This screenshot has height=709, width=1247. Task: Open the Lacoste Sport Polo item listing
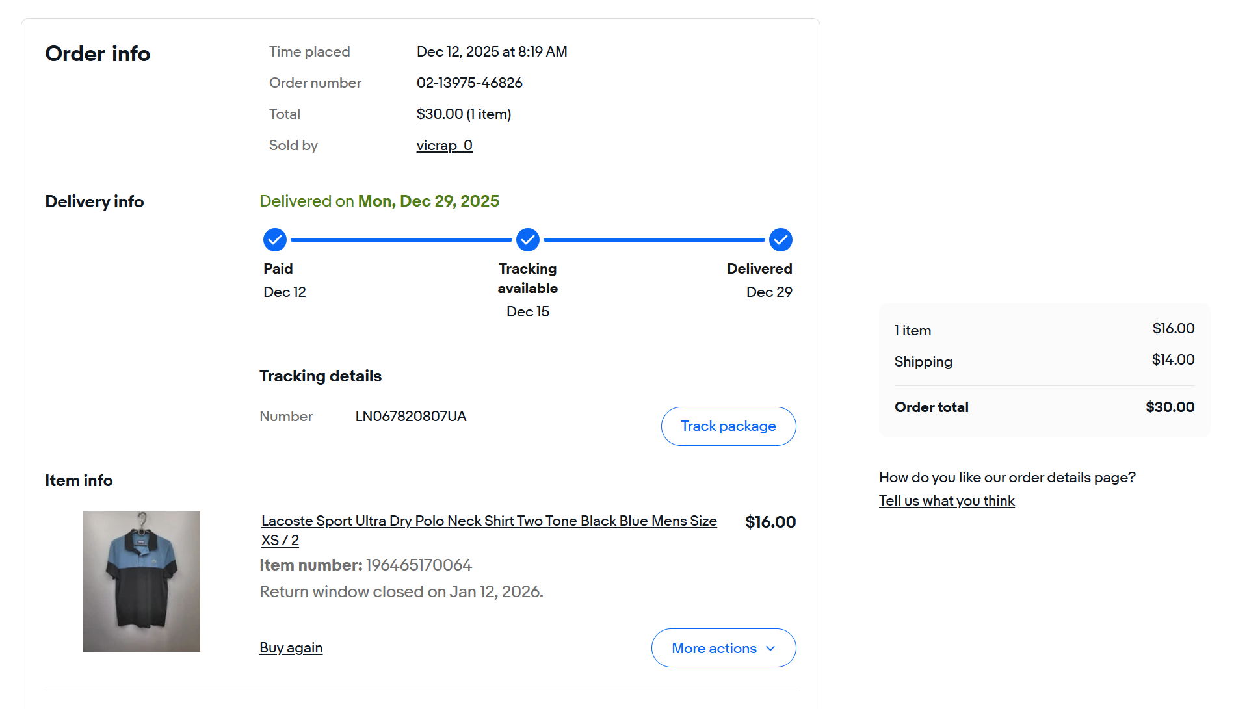pyautogui.click(x=488, y=521)
